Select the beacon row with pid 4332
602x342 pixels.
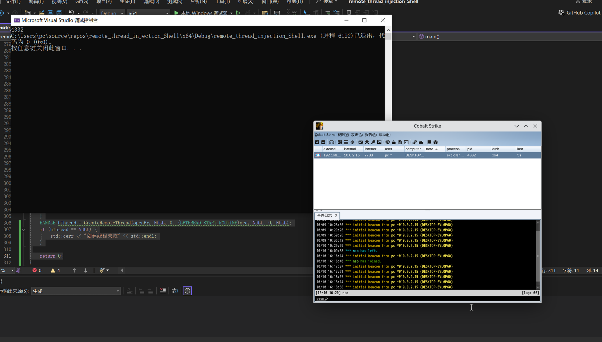point(427,155)
